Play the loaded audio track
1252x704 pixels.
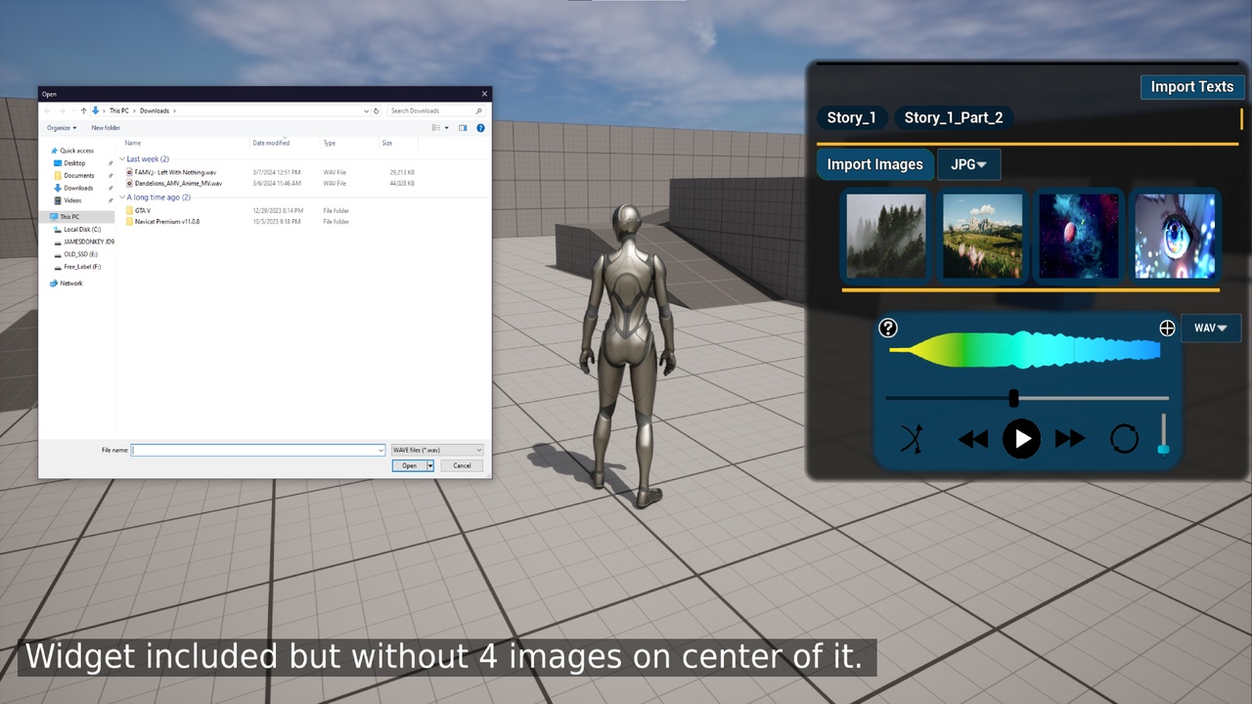coord(1022,439)
